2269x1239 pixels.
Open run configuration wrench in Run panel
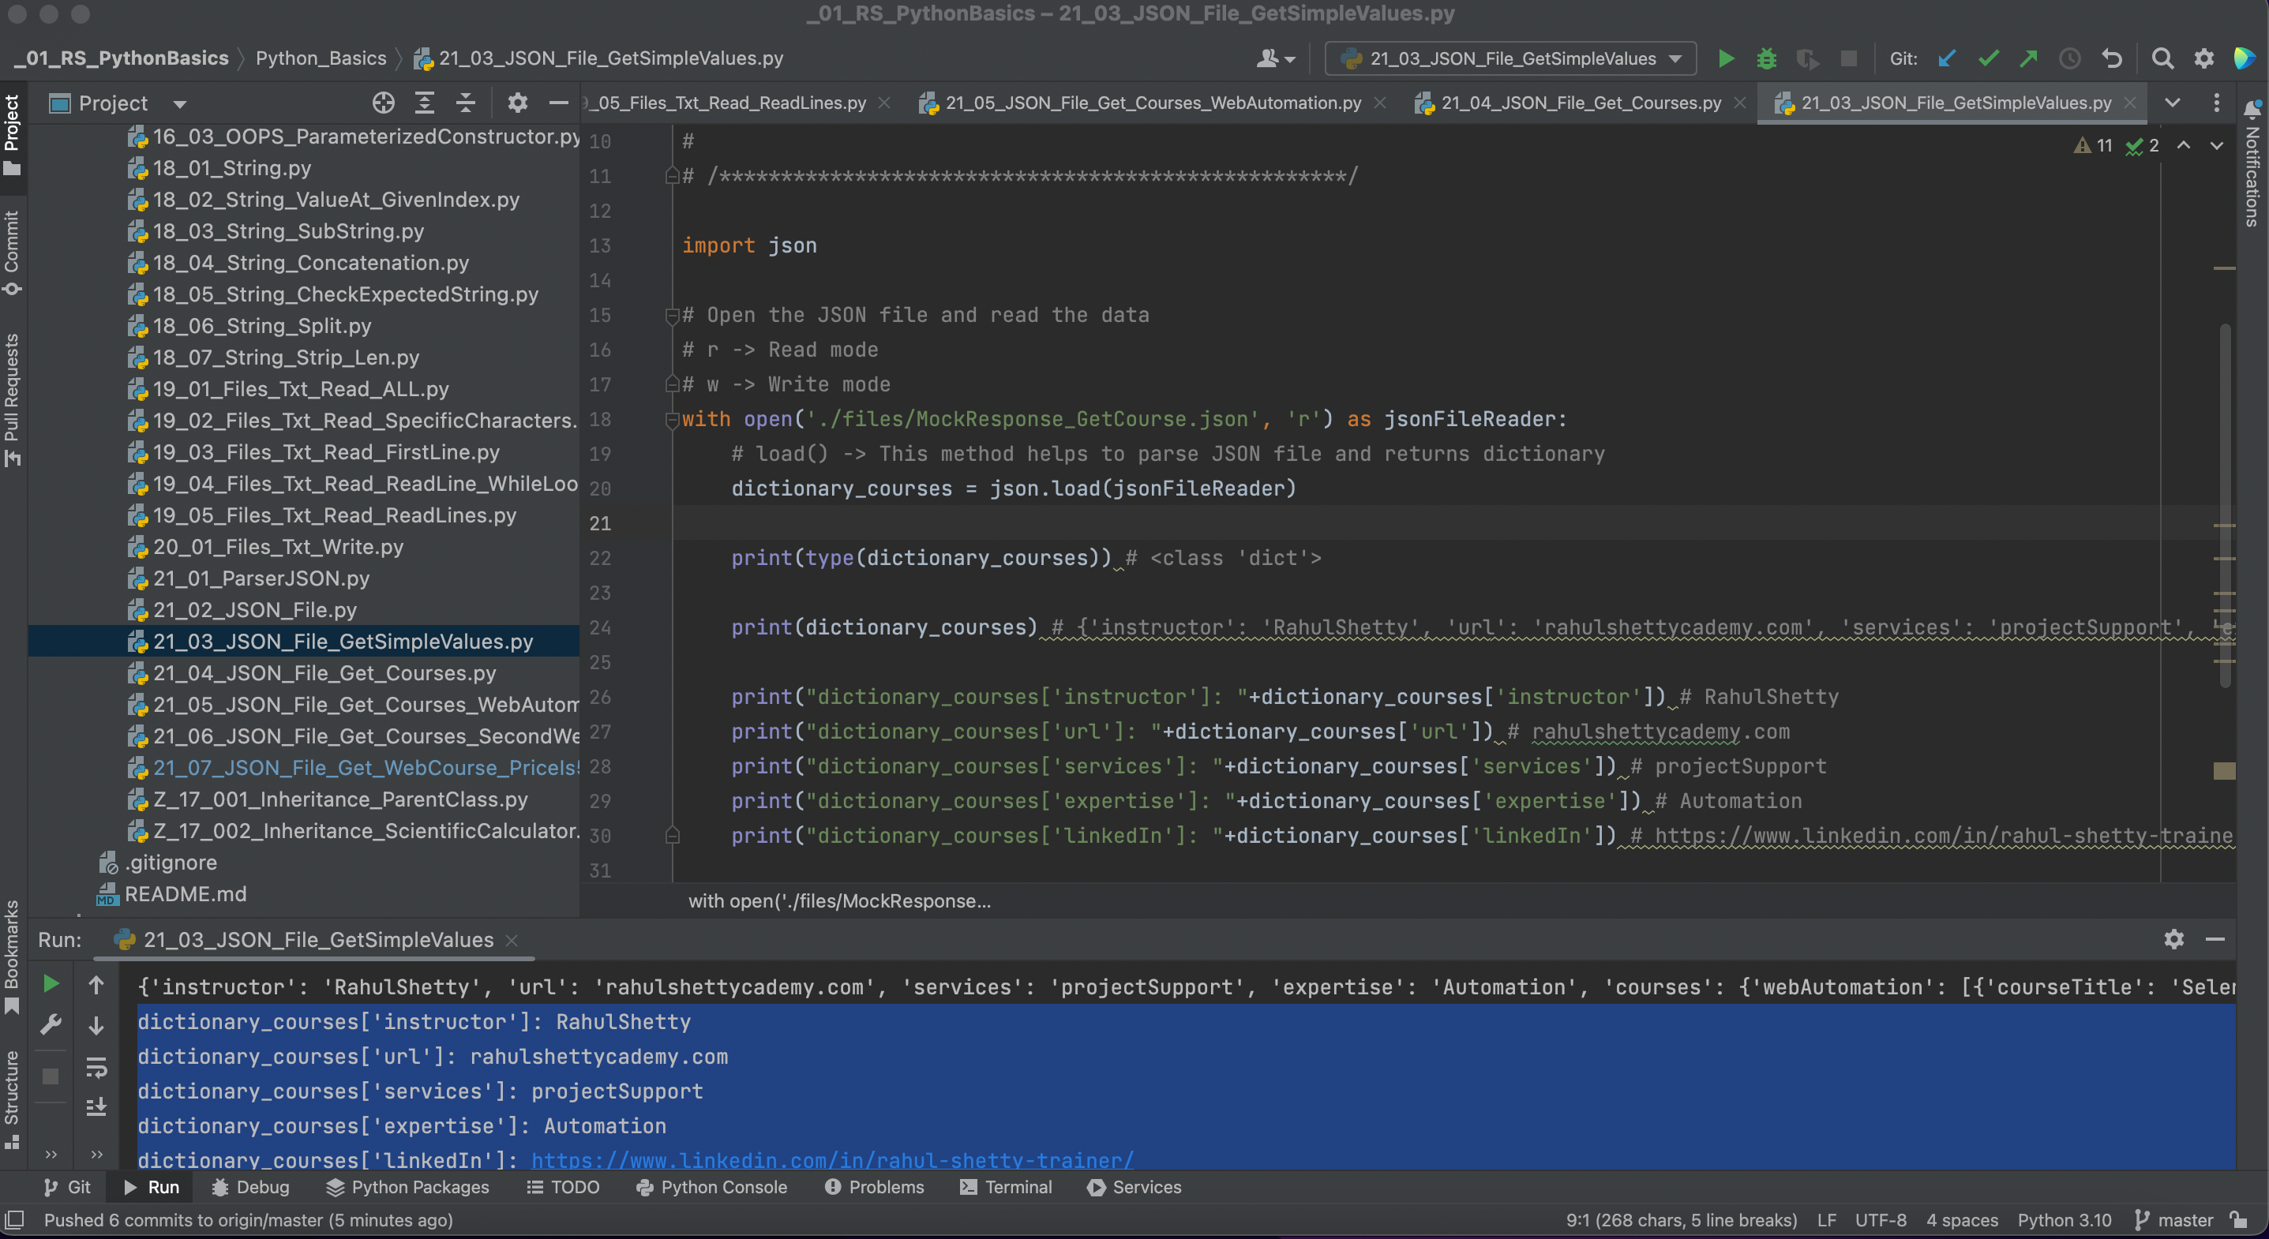pos(51,1024)
